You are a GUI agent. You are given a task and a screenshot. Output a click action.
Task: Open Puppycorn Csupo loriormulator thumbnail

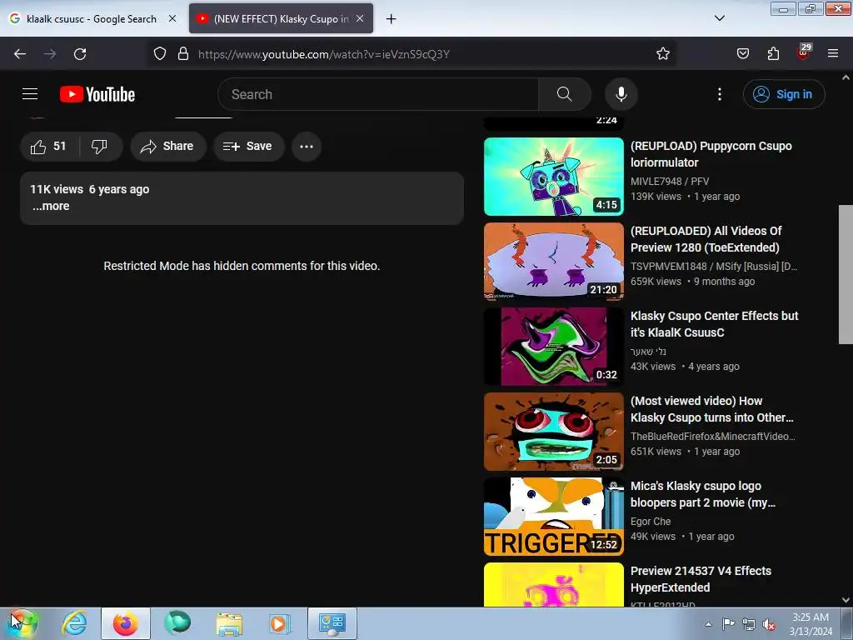(554, 177)
